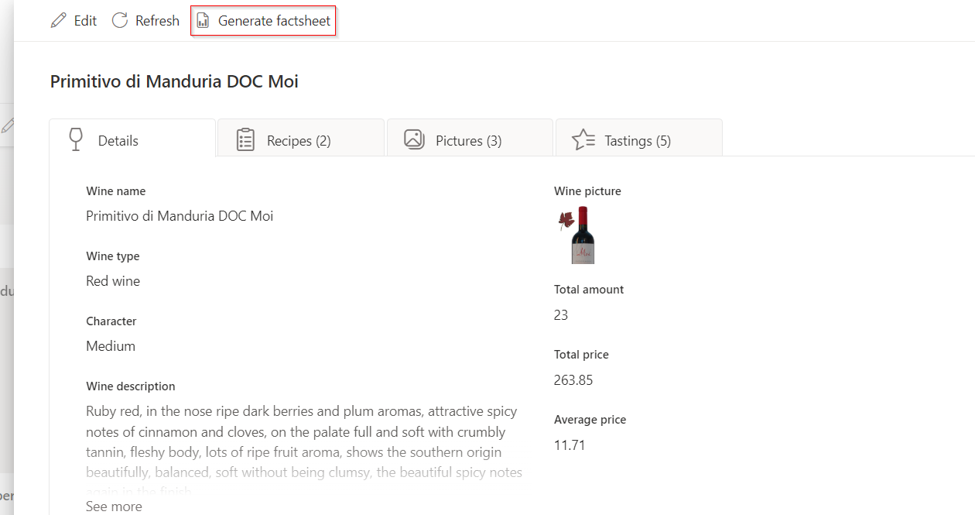Click the Edit pencil icon
Viewport: 975px width, 515px height.
coord(58,21)
